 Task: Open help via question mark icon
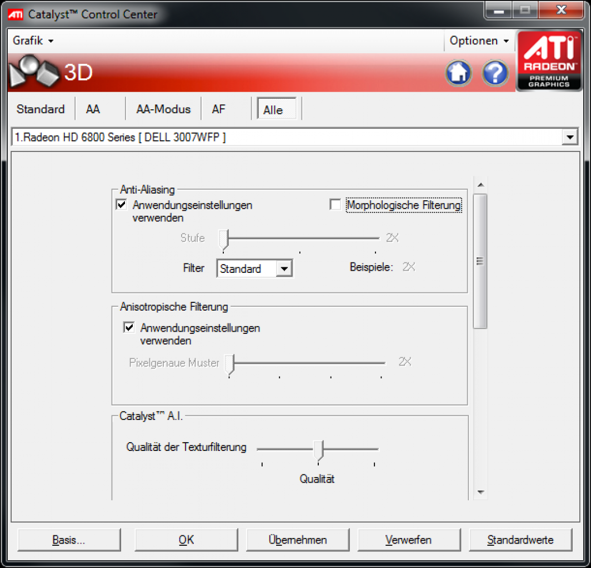[495, 73]
